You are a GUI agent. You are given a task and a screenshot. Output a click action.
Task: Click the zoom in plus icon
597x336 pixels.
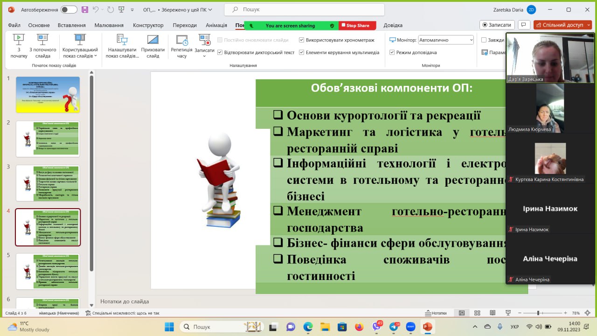tap(566, 313)
